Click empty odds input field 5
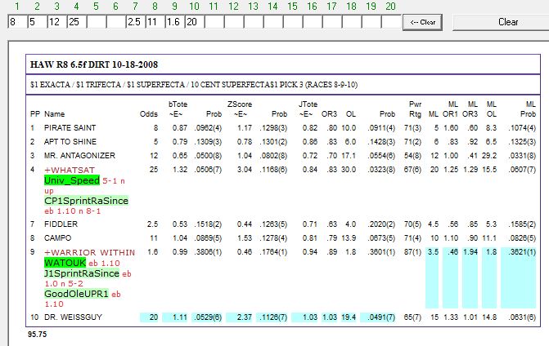549x346 pixels. coord(97,22)
